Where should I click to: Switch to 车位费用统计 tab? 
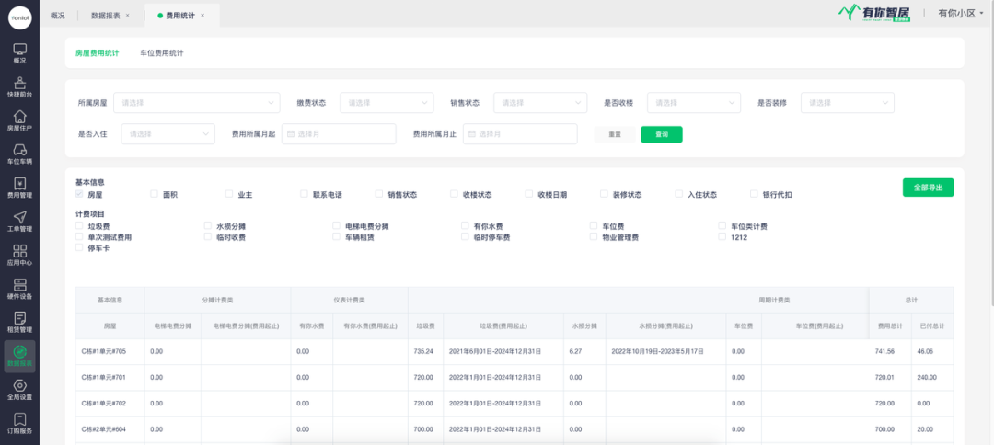(x=161, y=53)
